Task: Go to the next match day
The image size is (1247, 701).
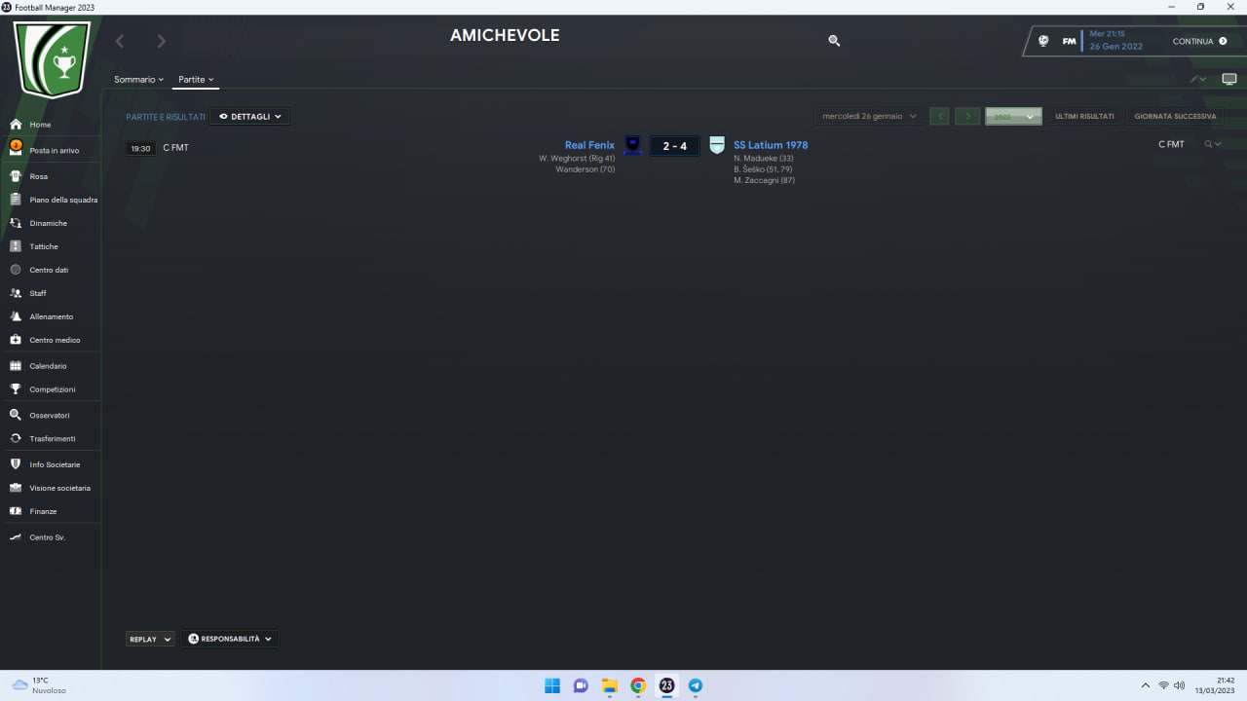Action: click(x=967, y=116)
